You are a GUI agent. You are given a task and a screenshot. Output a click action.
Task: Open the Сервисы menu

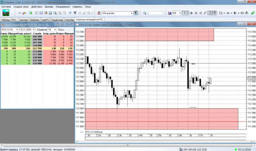click(77, 7)
